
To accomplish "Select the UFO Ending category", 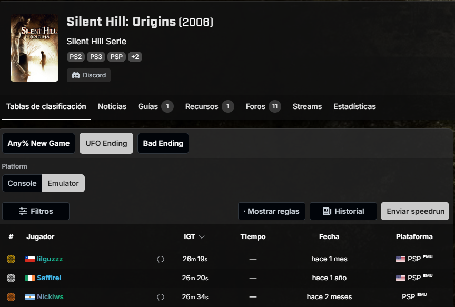I will pos(106,143).
